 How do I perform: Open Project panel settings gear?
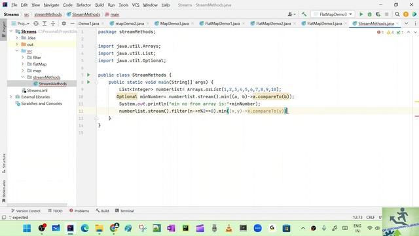[x=64, y=24]
